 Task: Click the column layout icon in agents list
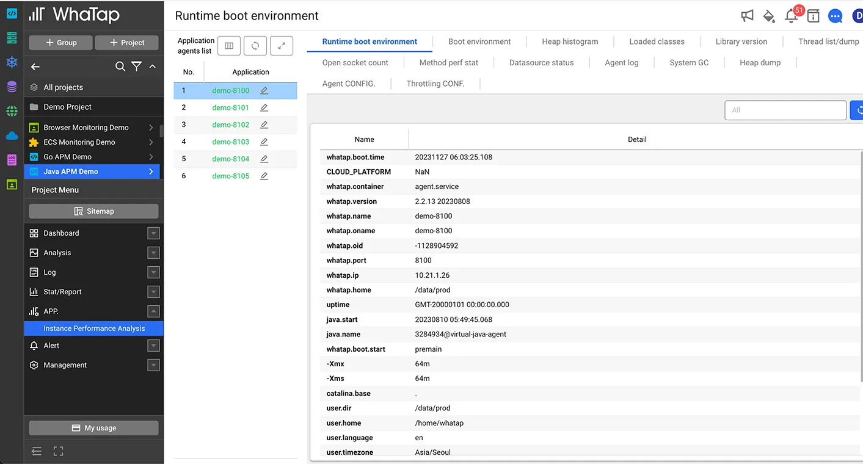[229, 46]
